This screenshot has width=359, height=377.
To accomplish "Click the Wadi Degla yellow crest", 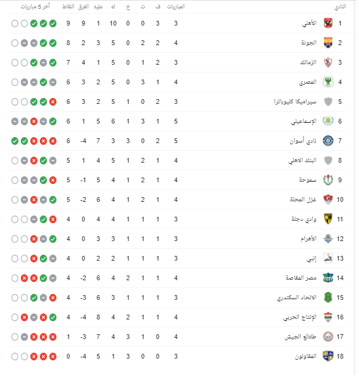I will pyautogui.click(x=328, y=219).
